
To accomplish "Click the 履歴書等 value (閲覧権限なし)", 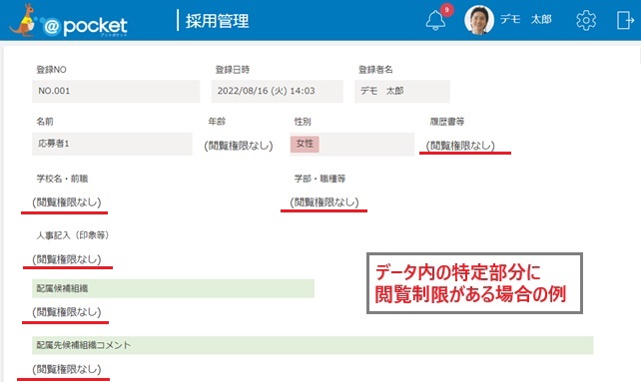I will pos(460,146).
